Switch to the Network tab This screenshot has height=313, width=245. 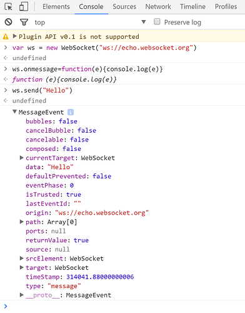(x=158, y=7)
